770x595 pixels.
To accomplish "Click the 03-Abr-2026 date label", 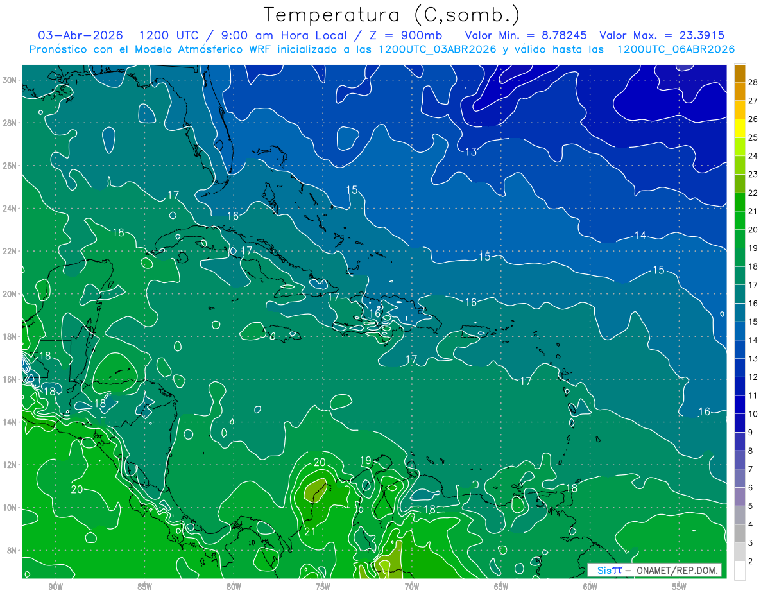I will (80, 35).
